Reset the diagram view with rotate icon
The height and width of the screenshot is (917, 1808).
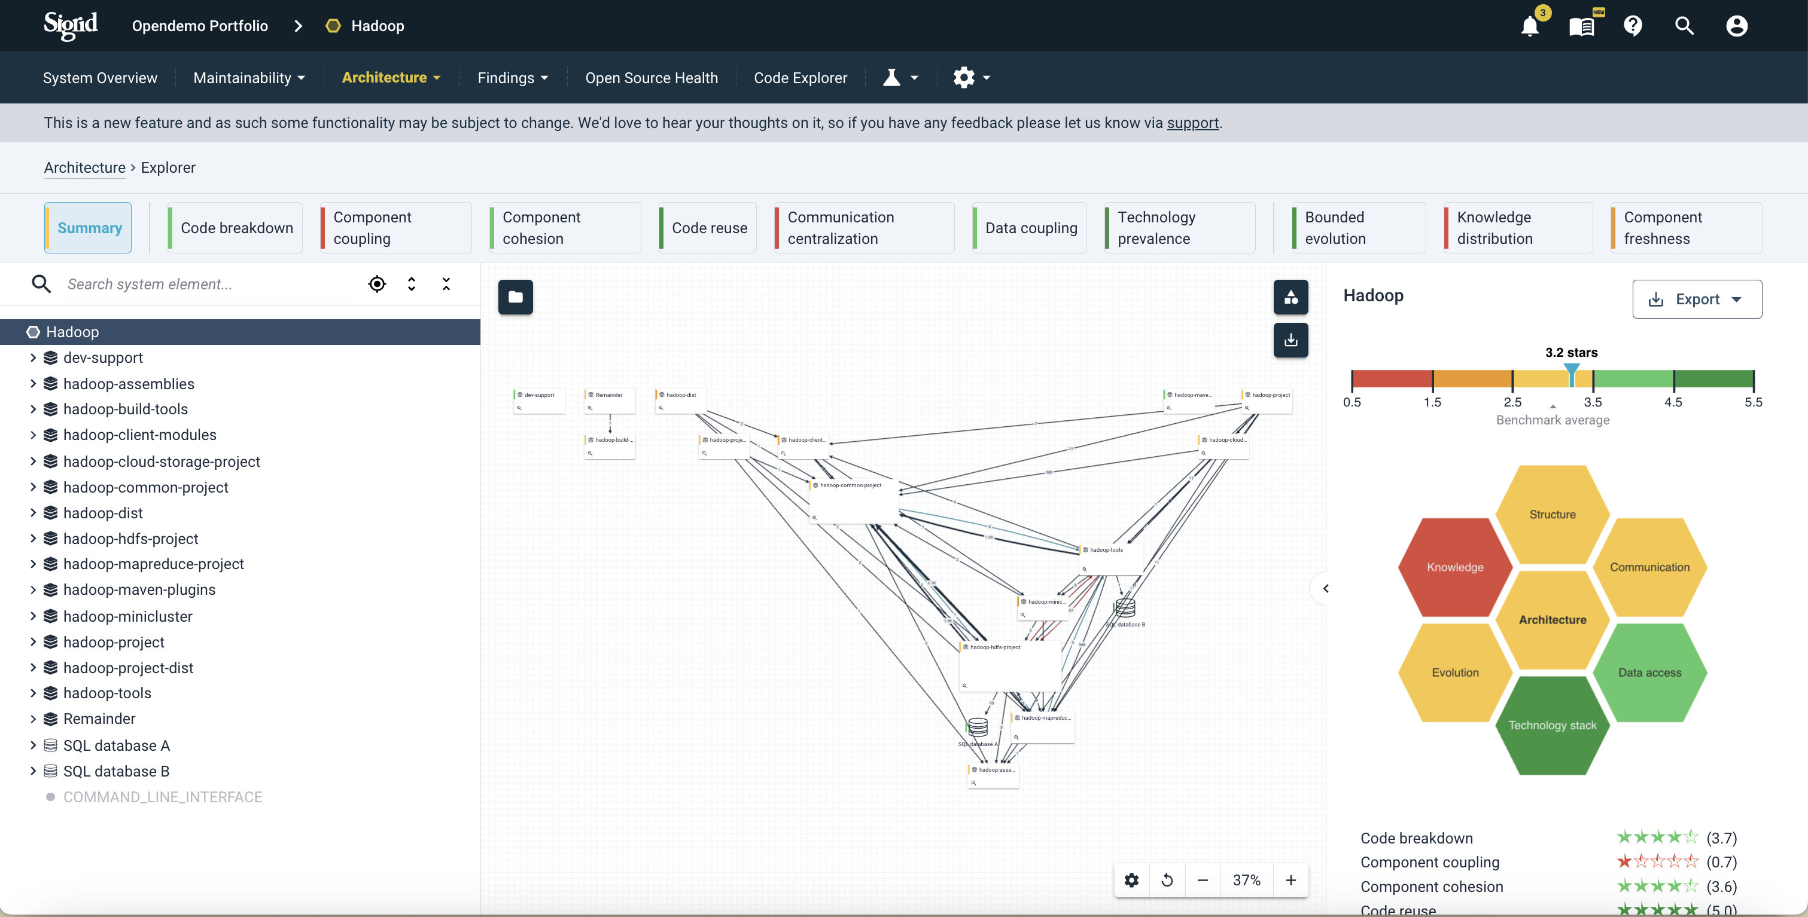1167,880
